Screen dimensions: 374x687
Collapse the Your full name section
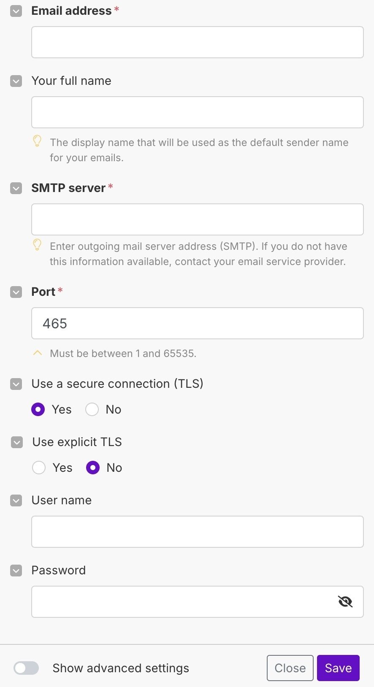[16, 81]
